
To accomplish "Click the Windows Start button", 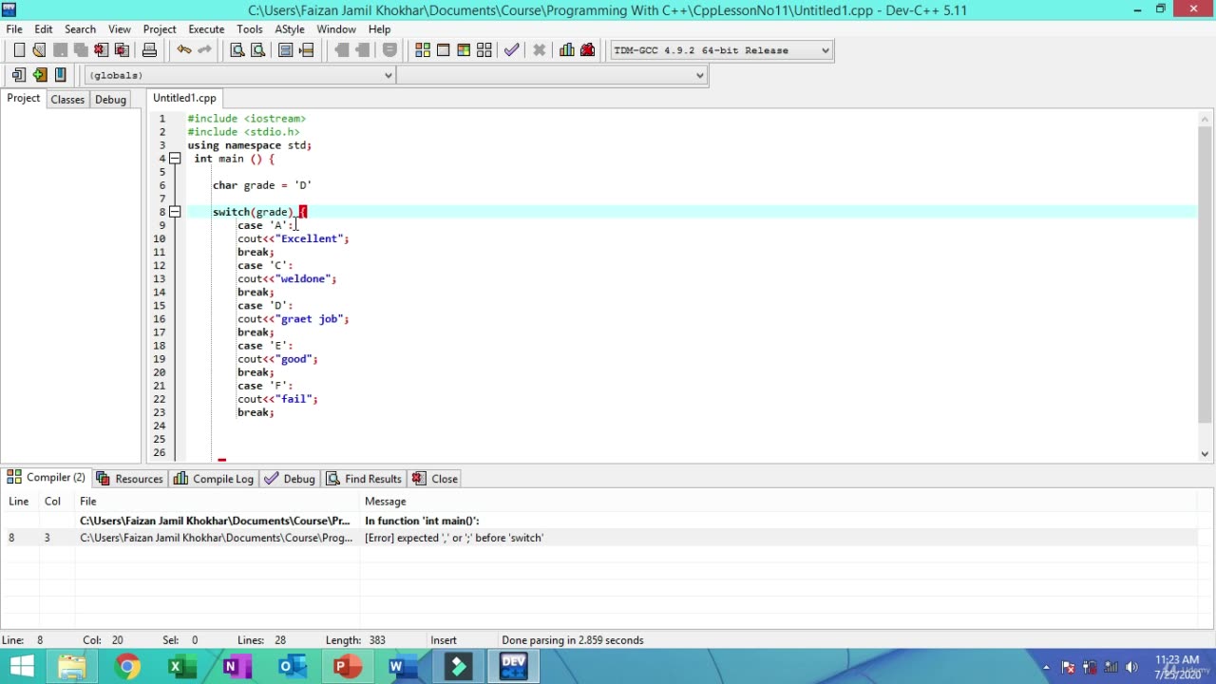I will 21,667.
